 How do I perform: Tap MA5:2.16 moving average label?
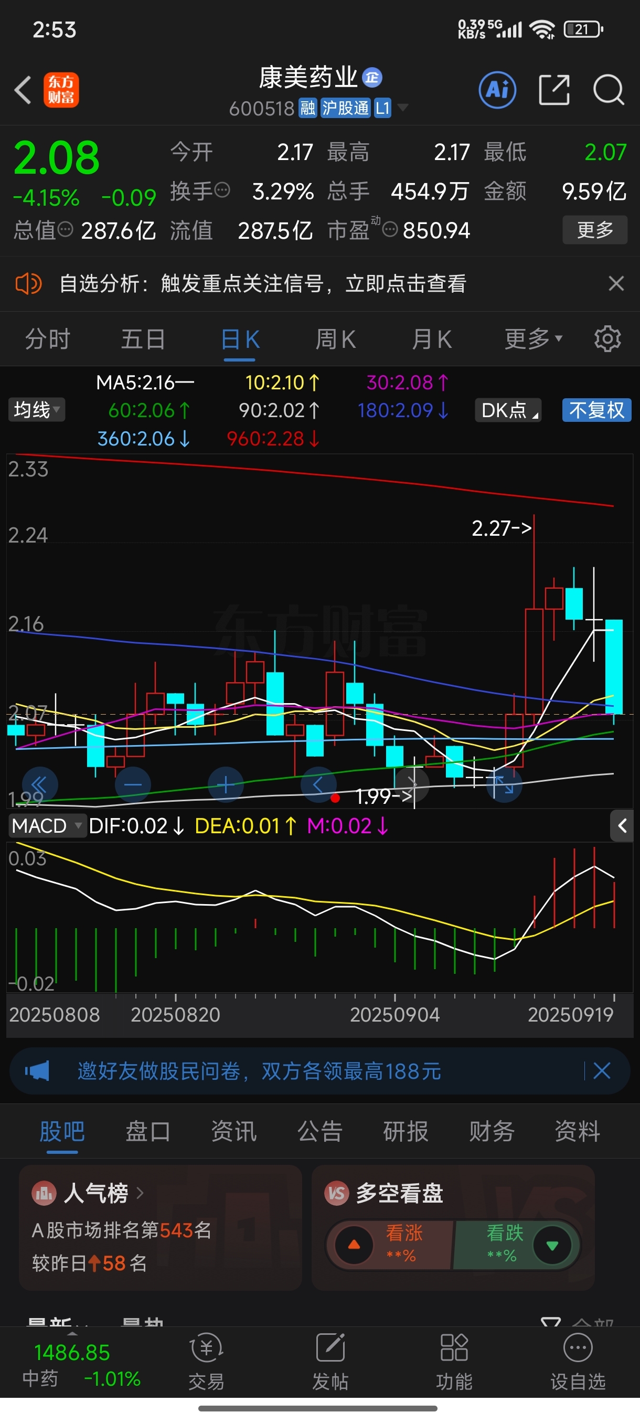[145, 383]
